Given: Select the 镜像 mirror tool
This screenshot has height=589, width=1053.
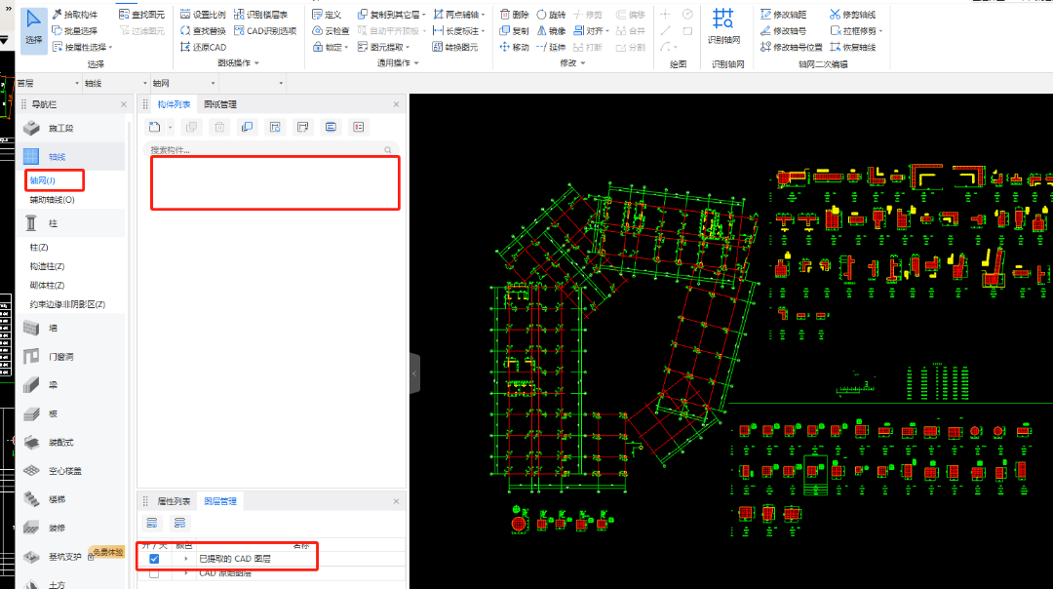Looking at the screenshot, I should [x=551, y=31].
